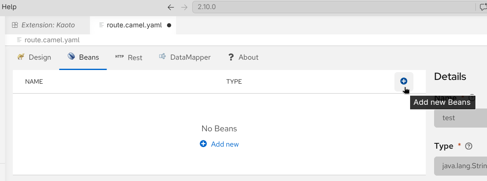Open the About tab
Screen dimensions: 487x181
click(243, 57)
